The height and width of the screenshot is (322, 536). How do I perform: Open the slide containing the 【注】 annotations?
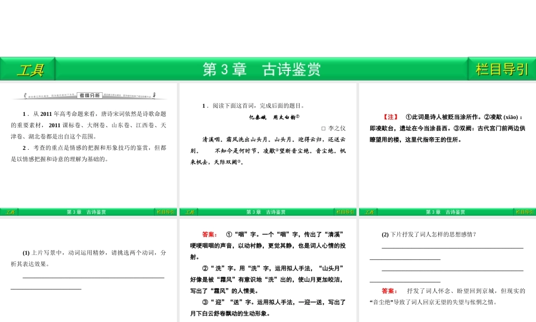tap(448, 149)
